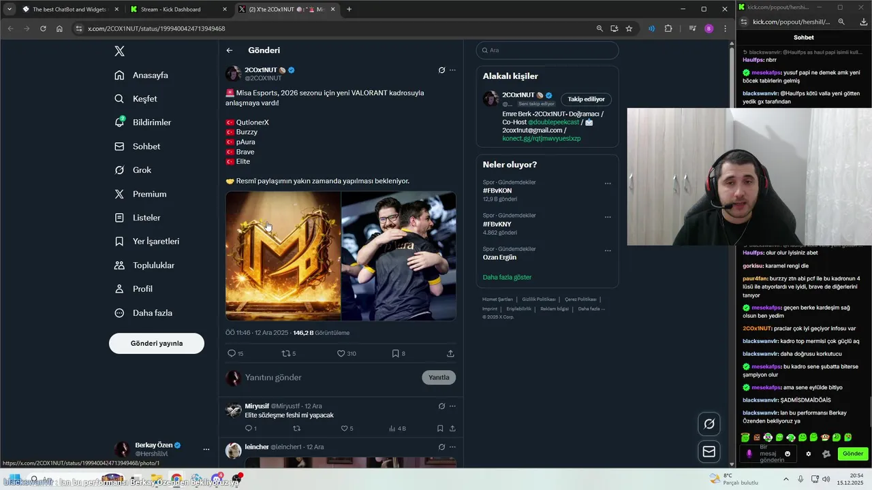Open floating Grok button
The height and width of the screenshot is (490, 872).
point(709,424)
